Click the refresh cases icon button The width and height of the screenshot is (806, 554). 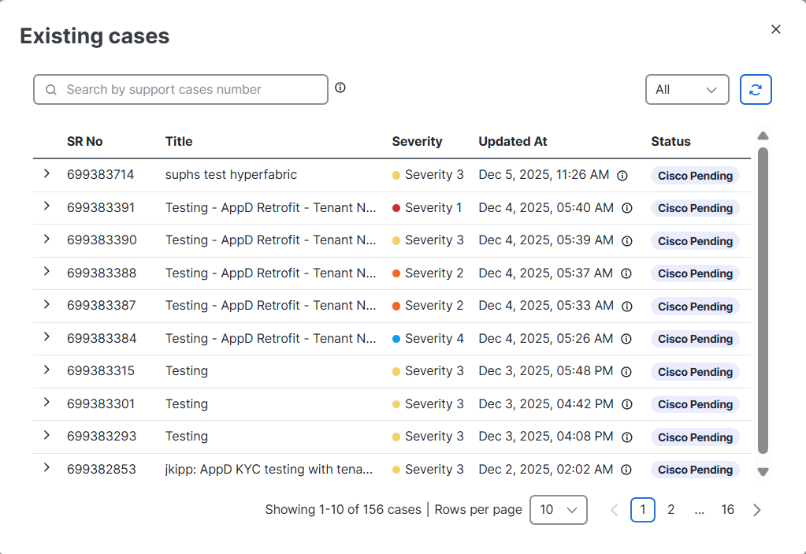756,90
